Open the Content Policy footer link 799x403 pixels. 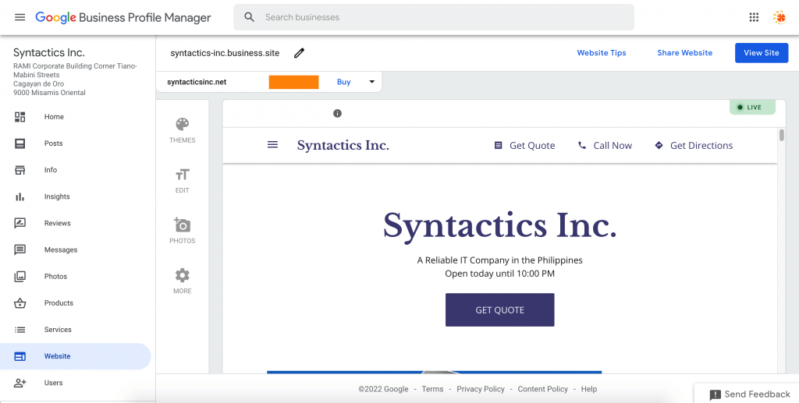[543, 389]
